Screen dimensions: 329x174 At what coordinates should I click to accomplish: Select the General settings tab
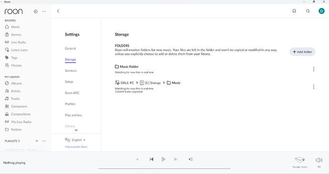[70, 48]
